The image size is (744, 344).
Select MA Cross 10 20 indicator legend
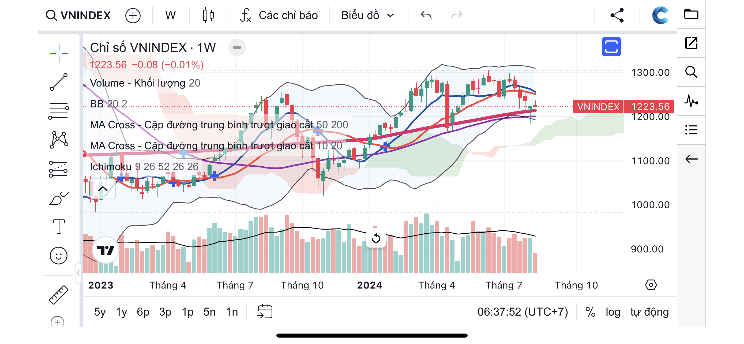(x=216, y=145)
